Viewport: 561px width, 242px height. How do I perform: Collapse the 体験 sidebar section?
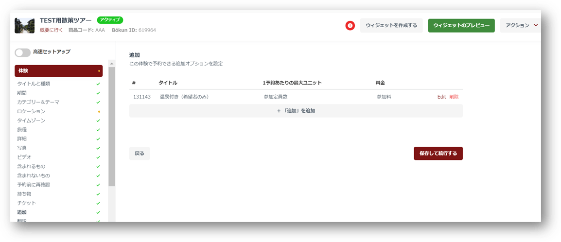point(59,71)
